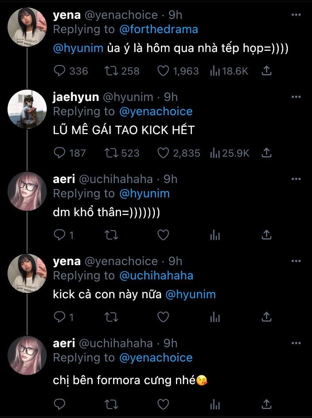The image size is (312, 418).
Task: Share jaehyun's "LŨ MÊ GÁI" tweet
Action: coord(266,153)
